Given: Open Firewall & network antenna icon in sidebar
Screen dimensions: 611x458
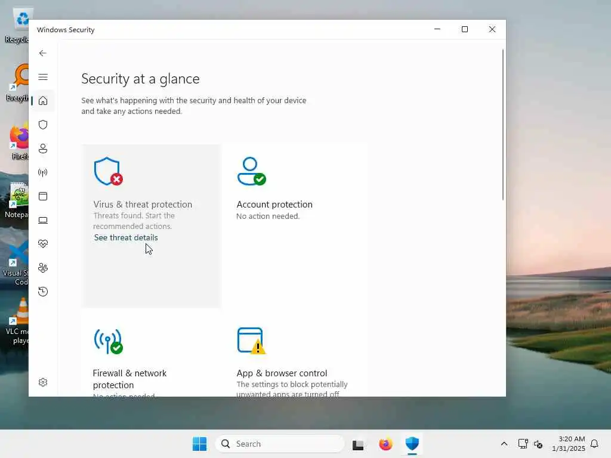Looking at the screenshot, I should tap(43, 172).
